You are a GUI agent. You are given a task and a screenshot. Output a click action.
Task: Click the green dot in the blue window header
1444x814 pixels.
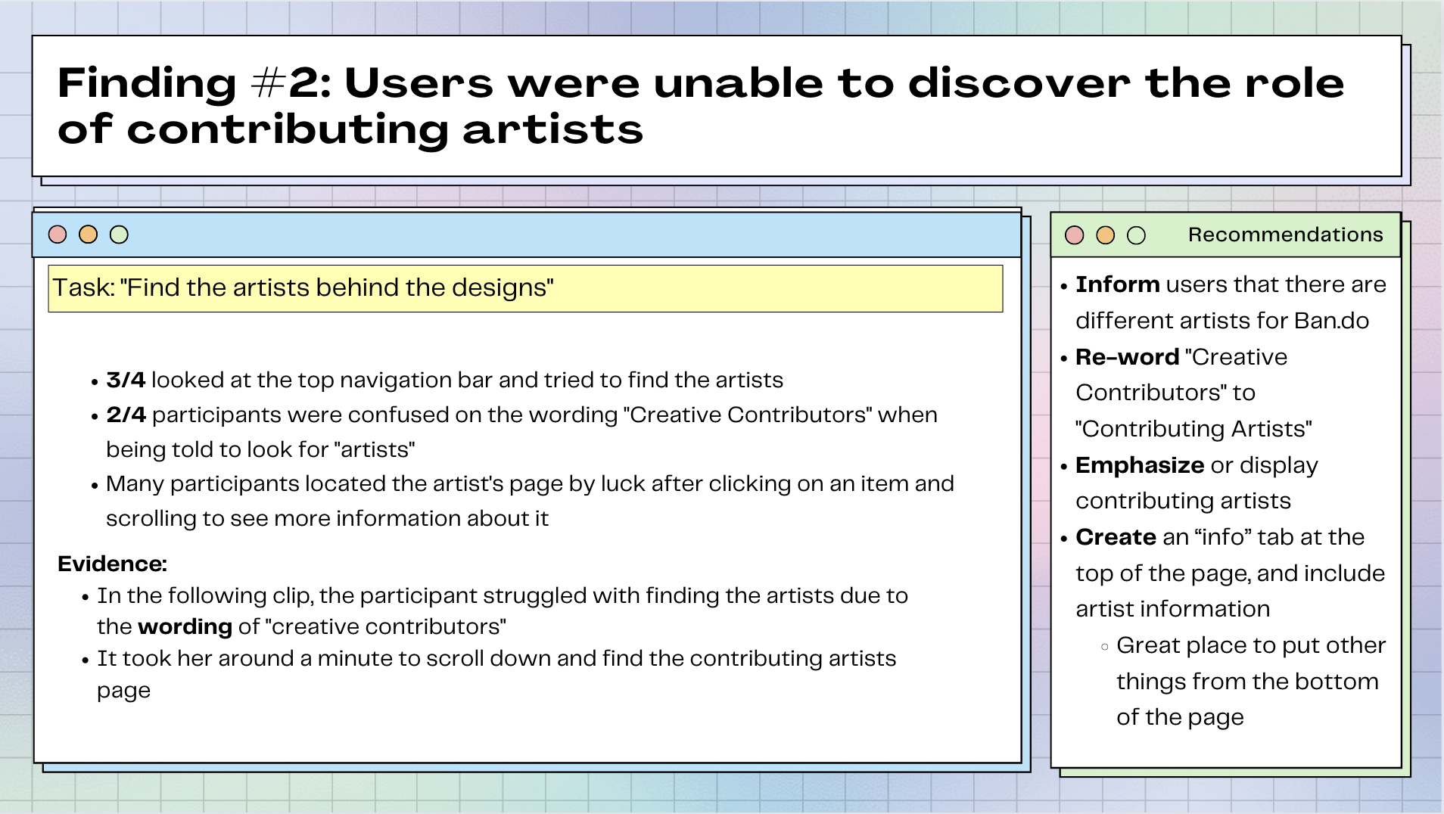tap(119, 235)
